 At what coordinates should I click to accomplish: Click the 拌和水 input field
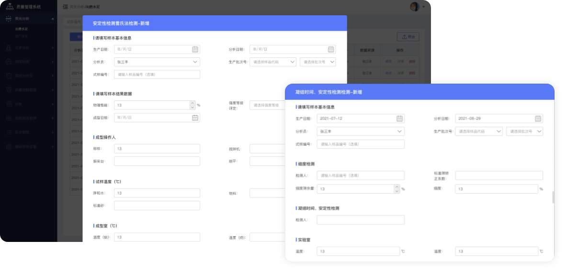(x=157, y=193)
